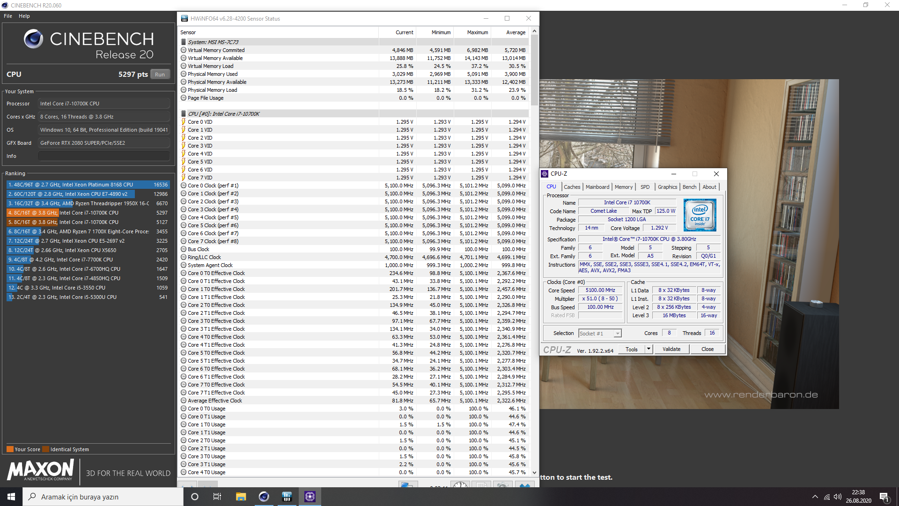Image resolution: width=899 pixels, height=506 pixels.
Task: Click the Core 0 T0 Usage row icon
Action: [184, 409]
